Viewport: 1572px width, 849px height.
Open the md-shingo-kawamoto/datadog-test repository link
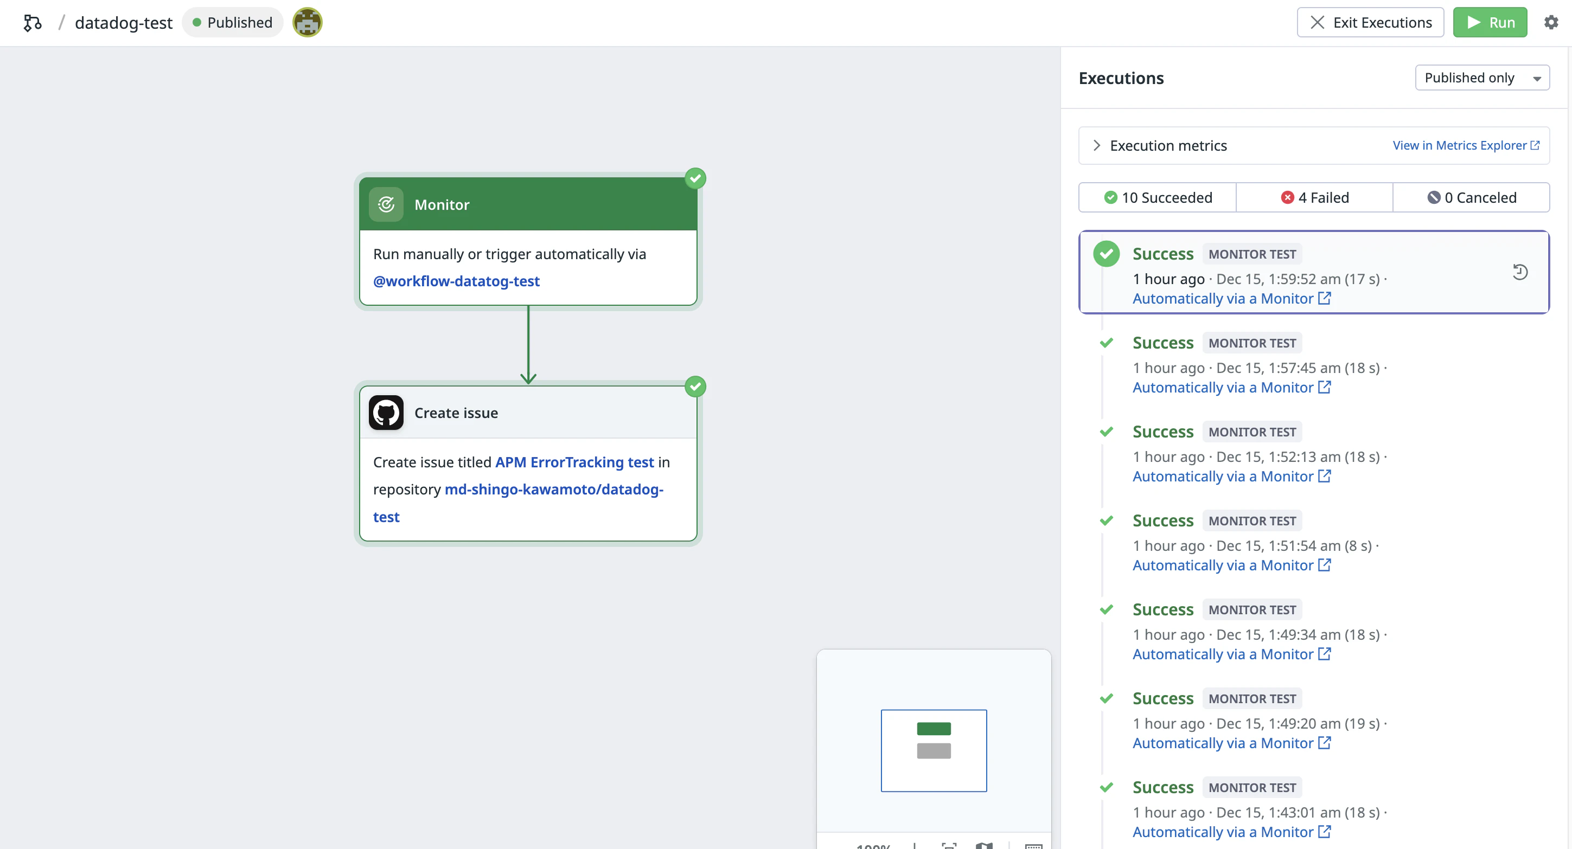pyautogui.click(x=517, y=503)
